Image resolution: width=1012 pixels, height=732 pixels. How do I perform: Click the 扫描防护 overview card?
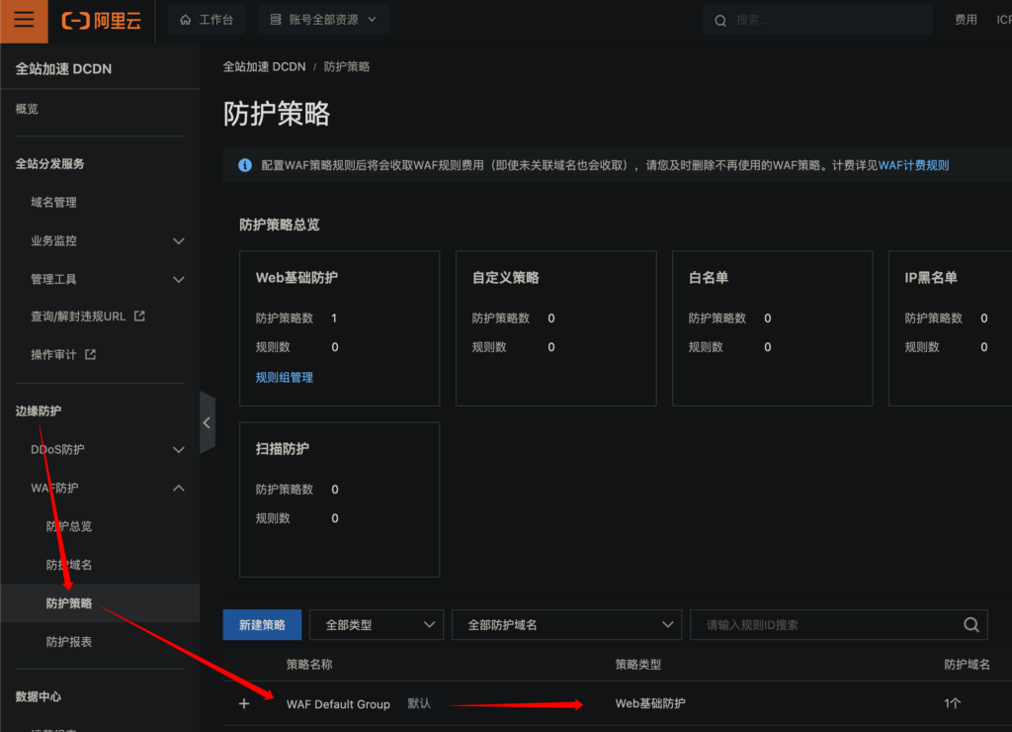coord(340,500)
